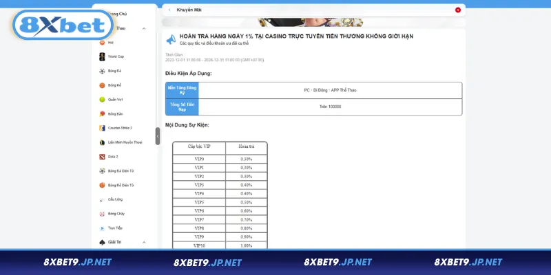
Task: Click the Tổng Số Tiền Nạp cell
Action: pos(182,107)
